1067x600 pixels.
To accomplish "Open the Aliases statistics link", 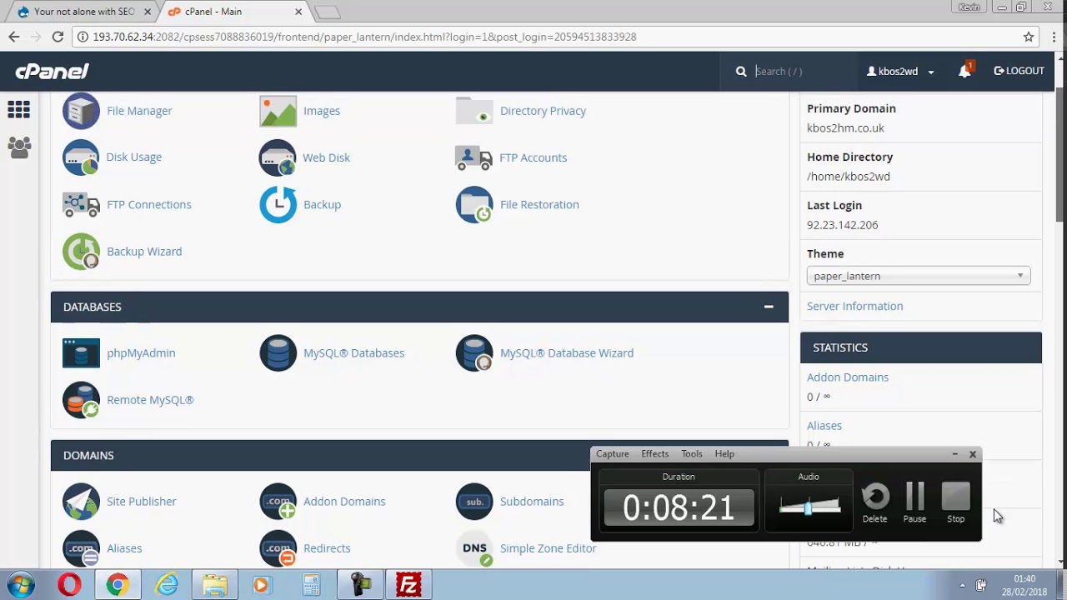I will pyautogui.click(x=824, y=426).
